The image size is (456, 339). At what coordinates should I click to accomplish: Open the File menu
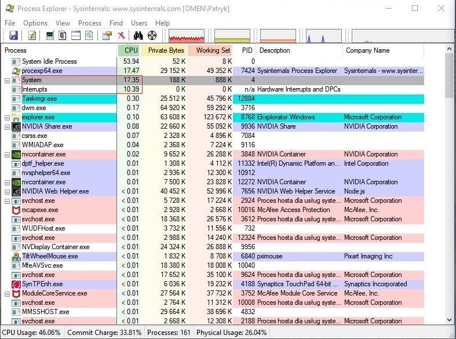[x=10, y=23]
